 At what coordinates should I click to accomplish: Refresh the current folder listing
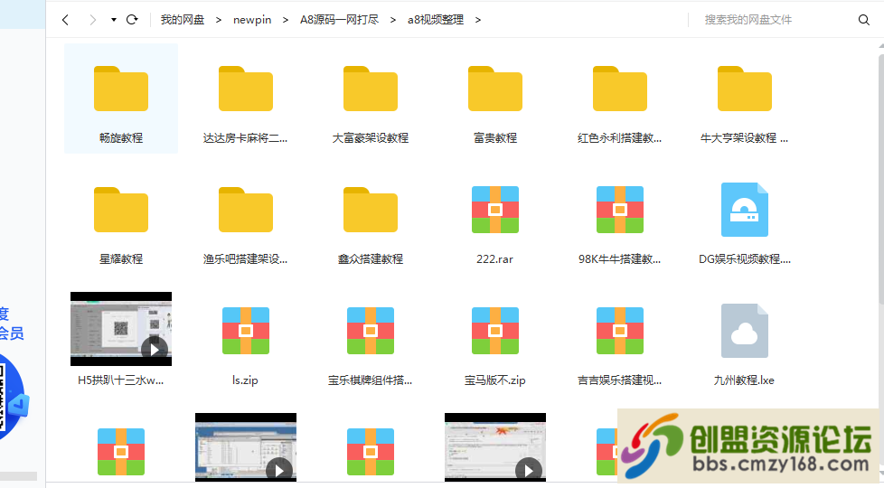click(x=132, y=20)
